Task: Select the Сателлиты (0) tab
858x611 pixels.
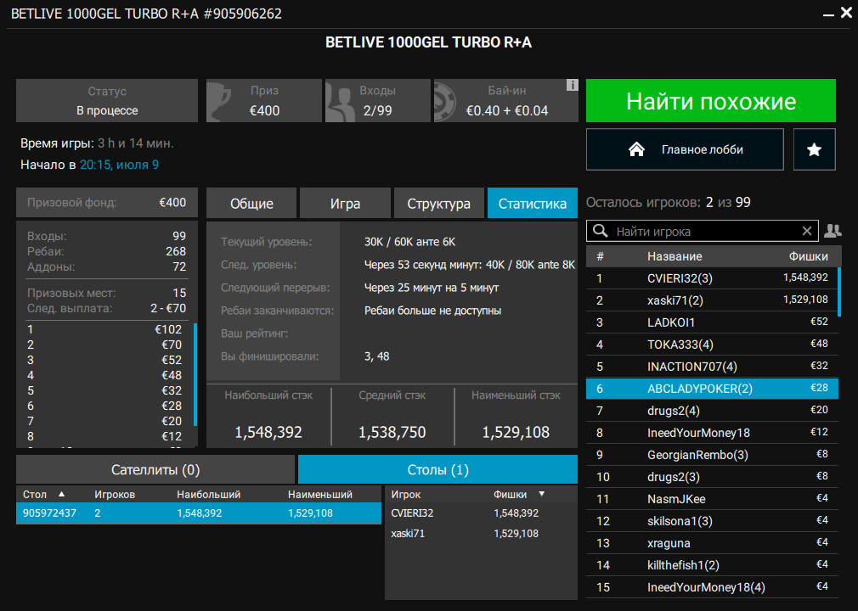Action: click(155, 469)
